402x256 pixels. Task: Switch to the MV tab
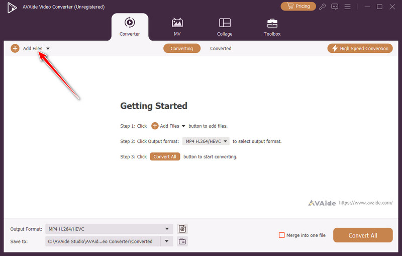tap(177, 27)
